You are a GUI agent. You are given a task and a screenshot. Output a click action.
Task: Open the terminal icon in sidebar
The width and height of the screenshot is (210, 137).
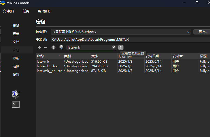tap(16, 104)
